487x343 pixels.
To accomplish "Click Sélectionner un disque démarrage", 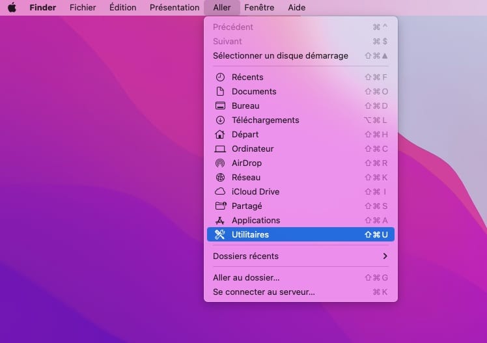I will point(280,55).
